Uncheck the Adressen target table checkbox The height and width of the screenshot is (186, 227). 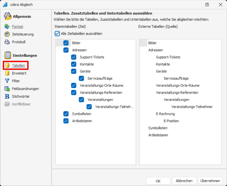click(66, 50)
